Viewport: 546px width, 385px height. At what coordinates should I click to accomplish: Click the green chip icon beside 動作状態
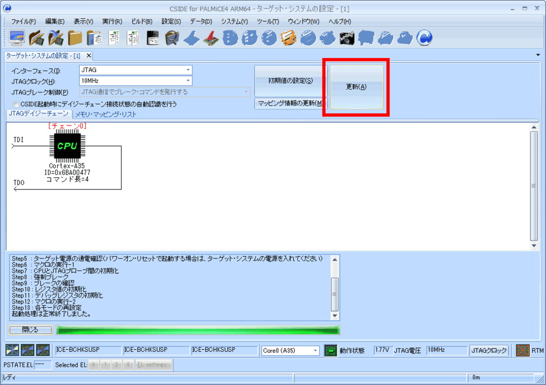331,351
